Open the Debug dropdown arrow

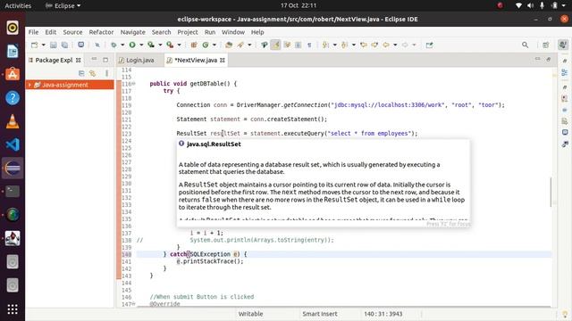[122, 45]
